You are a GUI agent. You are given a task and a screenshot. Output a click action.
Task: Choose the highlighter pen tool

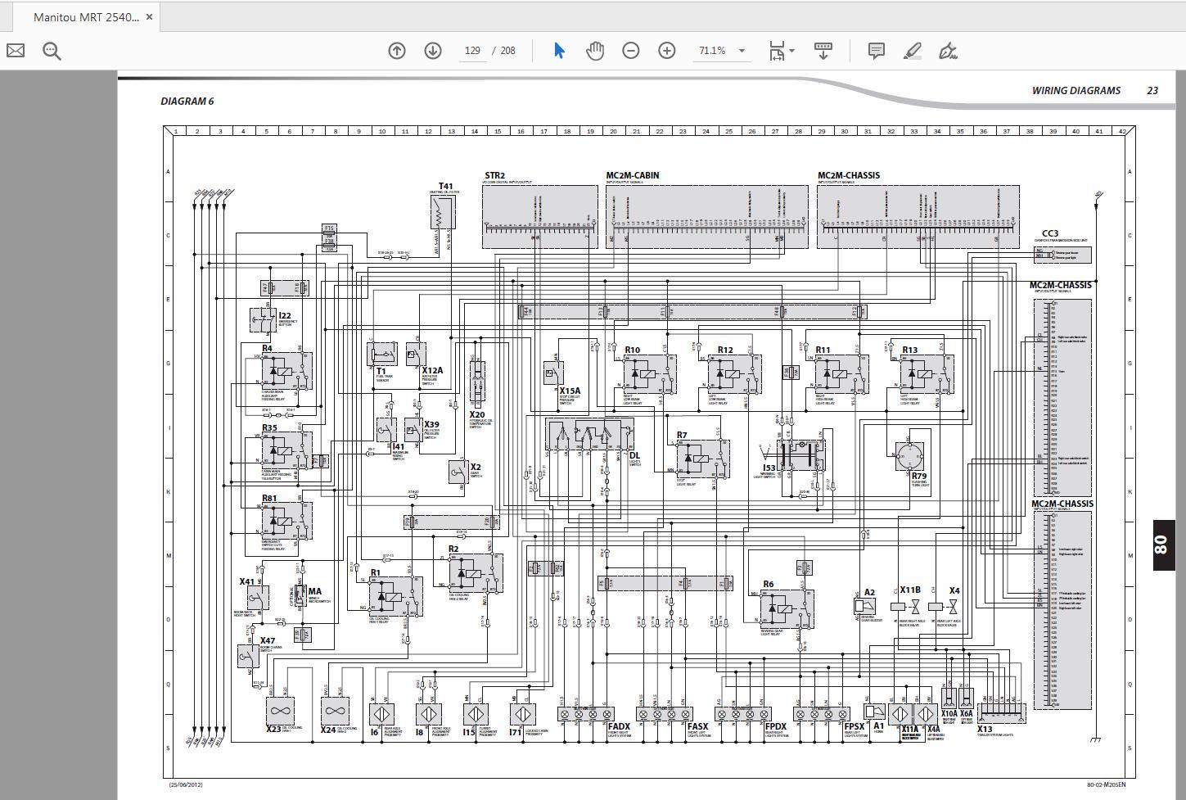pyautogui.click(x=913, y=51)
